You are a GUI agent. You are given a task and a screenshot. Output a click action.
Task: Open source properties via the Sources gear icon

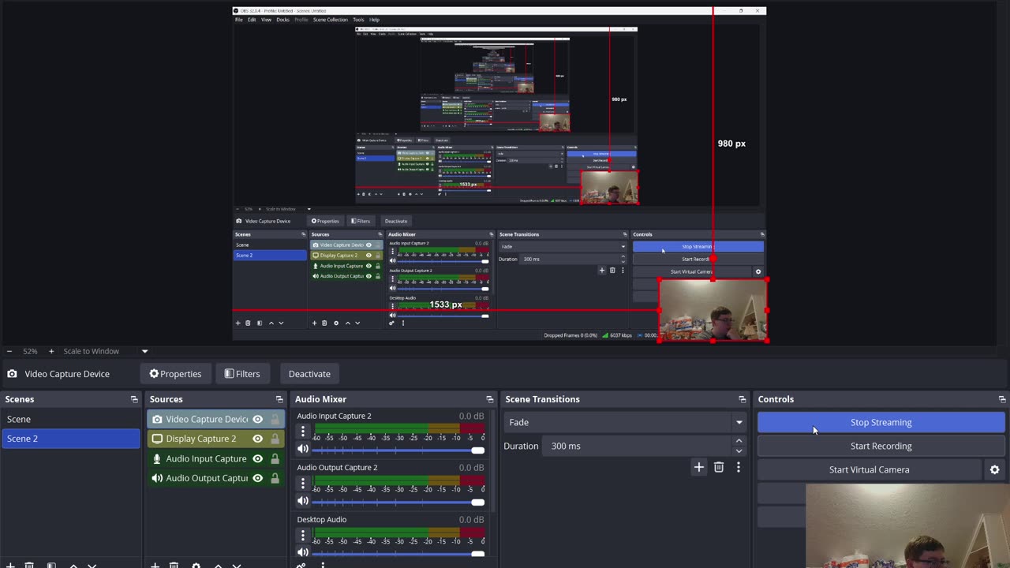tap(196, 565)
